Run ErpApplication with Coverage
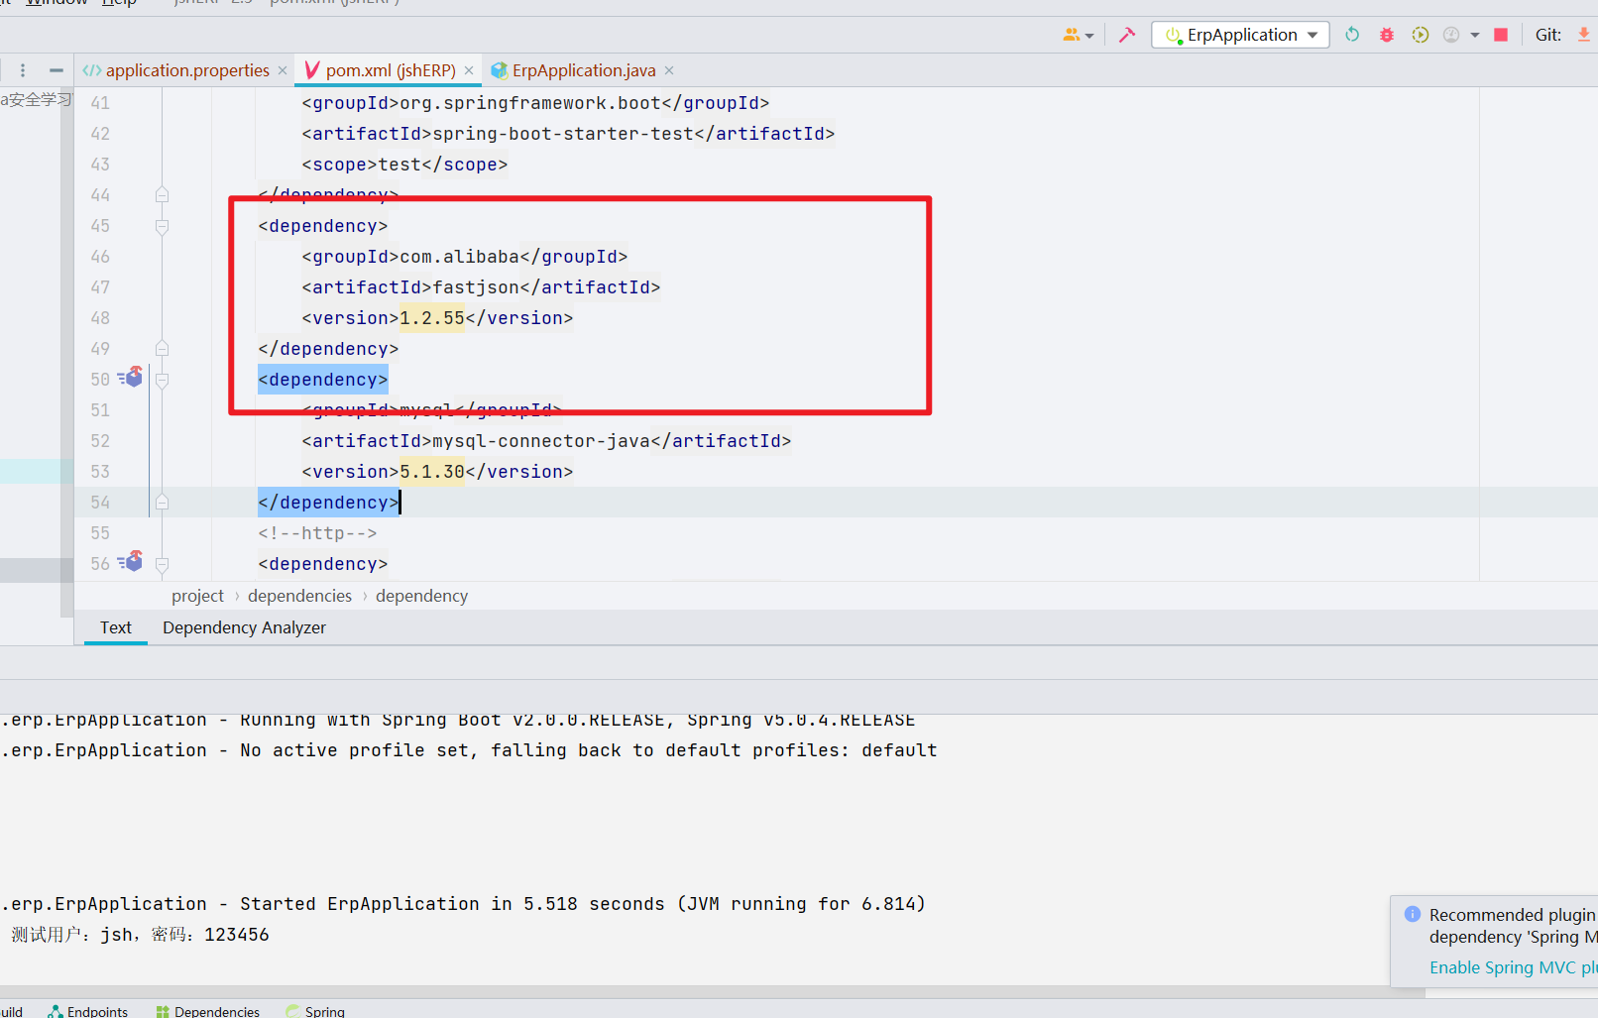Viewport: 1598px width, 1018px height. coord(1421,35)
